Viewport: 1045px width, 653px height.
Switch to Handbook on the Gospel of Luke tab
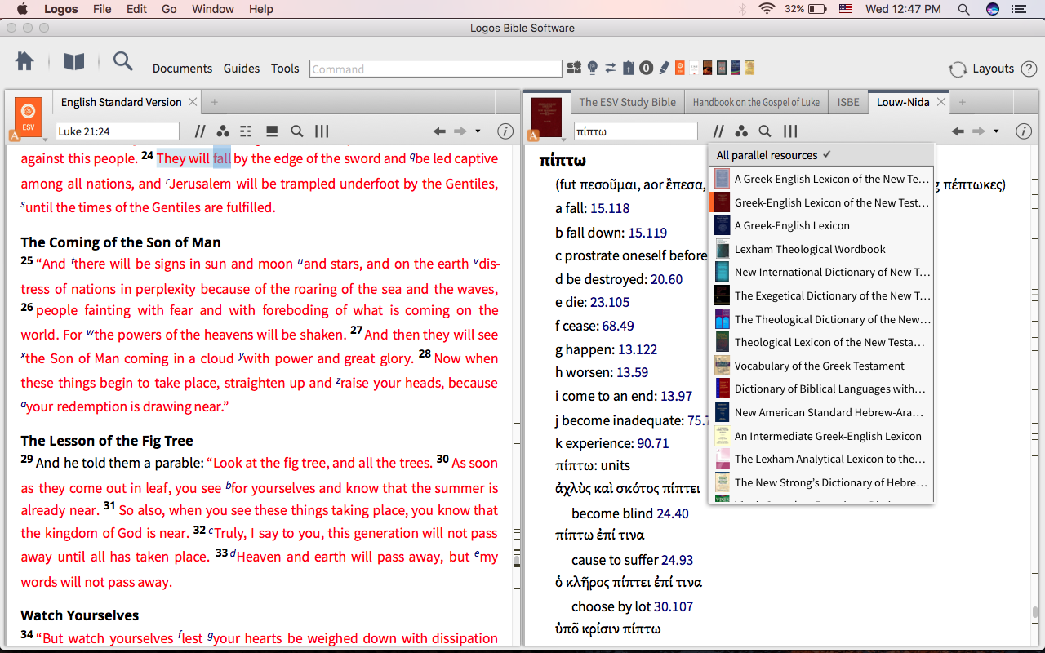pos(756,102)
